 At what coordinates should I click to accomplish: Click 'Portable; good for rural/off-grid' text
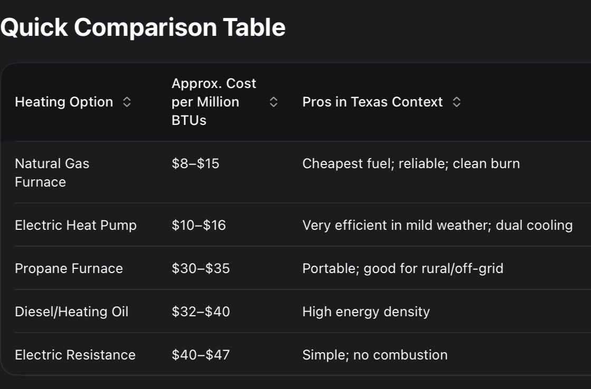coord(403,268)
